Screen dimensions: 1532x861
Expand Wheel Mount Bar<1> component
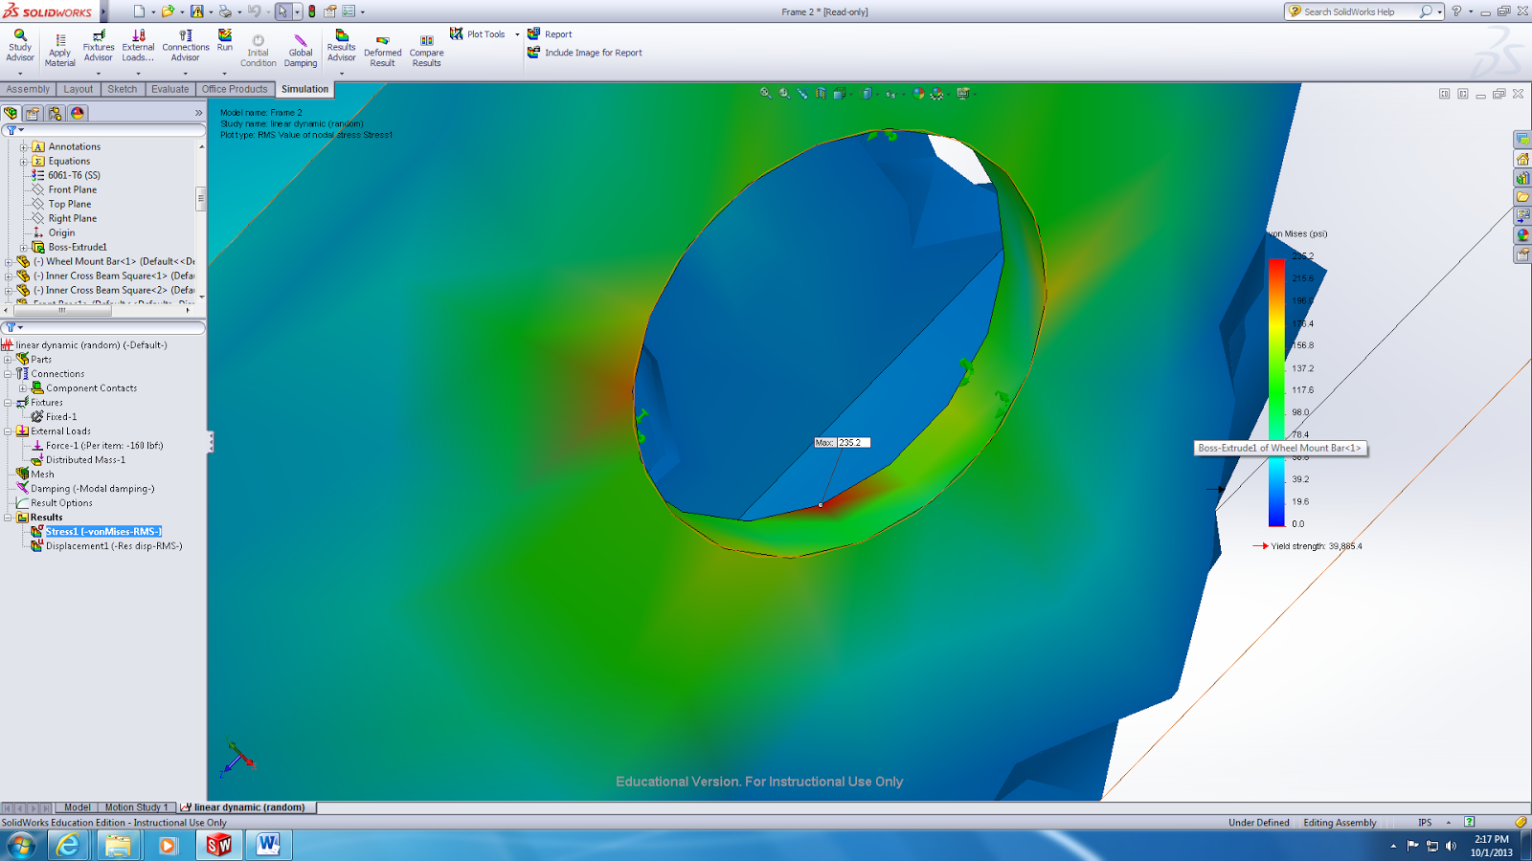click(x=9, y=261)
